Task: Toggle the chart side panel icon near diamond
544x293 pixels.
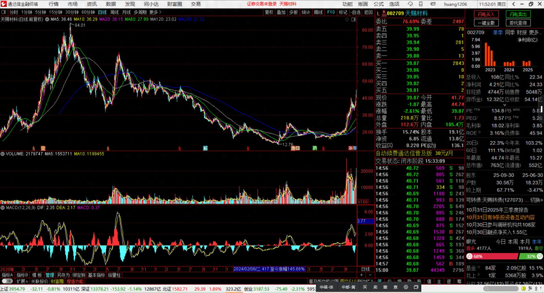Action: click(x=354, y=19)
